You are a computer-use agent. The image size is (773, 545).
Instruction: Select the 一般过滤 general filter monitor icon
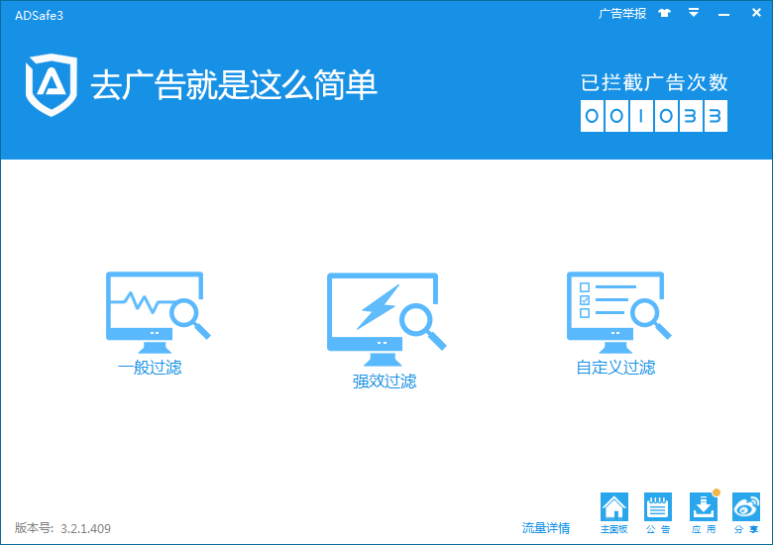click(159, 312)
